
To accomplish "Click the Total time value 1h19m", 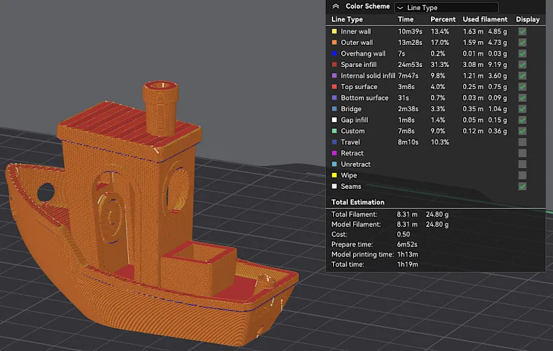I will click(408, 265).
